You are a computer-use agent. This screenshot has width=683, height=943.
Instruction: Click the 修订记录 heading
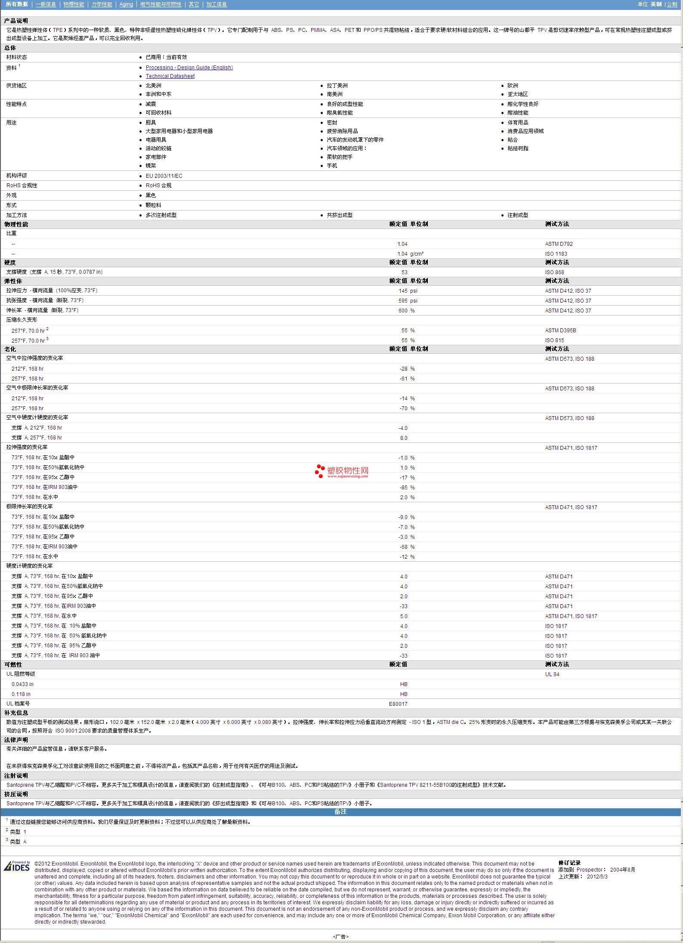click(x=569, y=863)
